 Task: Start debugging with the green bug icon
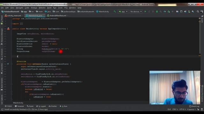(x=157, y=11)
